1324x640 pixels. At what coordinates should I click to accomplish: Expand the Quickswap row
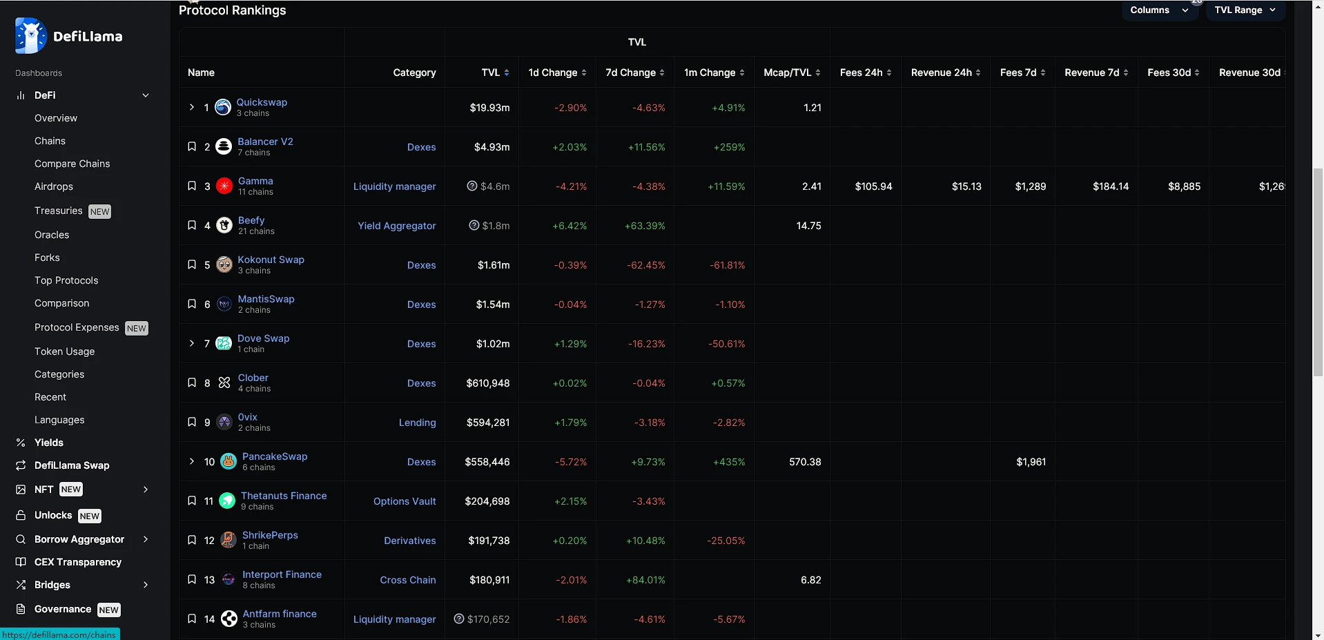coord(192,107)
